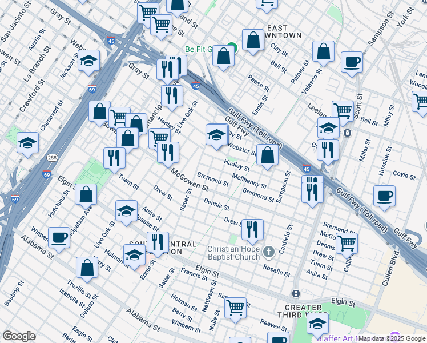Select the school marker beside Scott St rail stop

(x=328, y=128)
